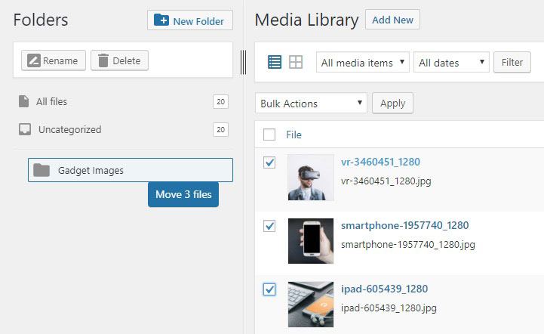The height and width of the screenshot is (334, 544).
Task: Sort by File column header
Action: (294, 135)
